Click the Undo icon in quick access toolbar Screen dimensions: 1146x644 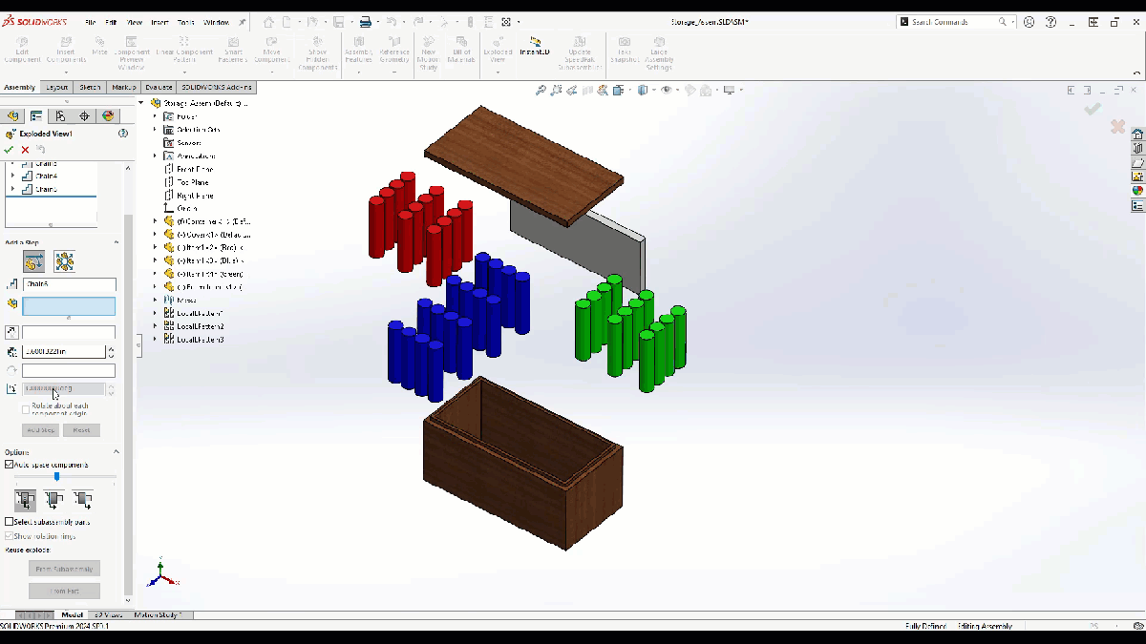pos(391,22)
